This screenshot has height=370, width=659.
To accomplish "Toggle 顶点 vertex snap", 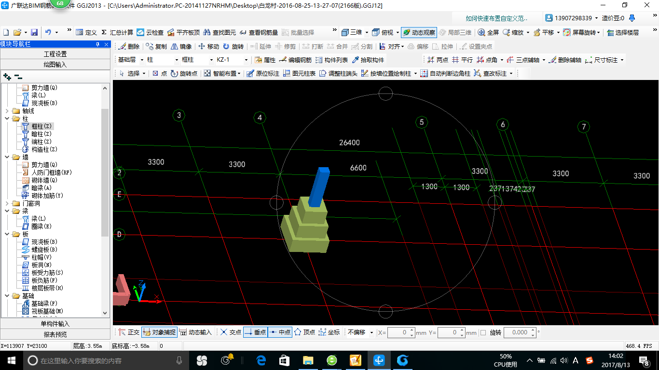I will point(305,332).
